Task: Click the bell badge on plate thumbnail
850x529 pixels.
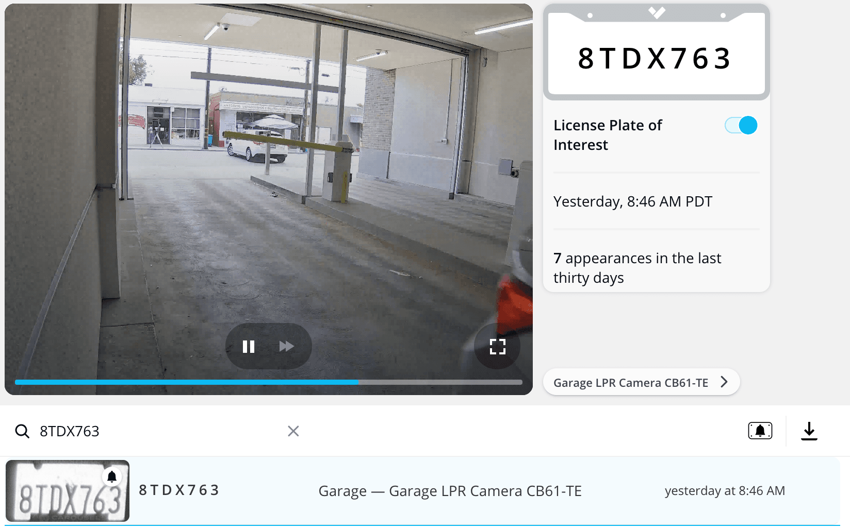Action: coord(111,477)
